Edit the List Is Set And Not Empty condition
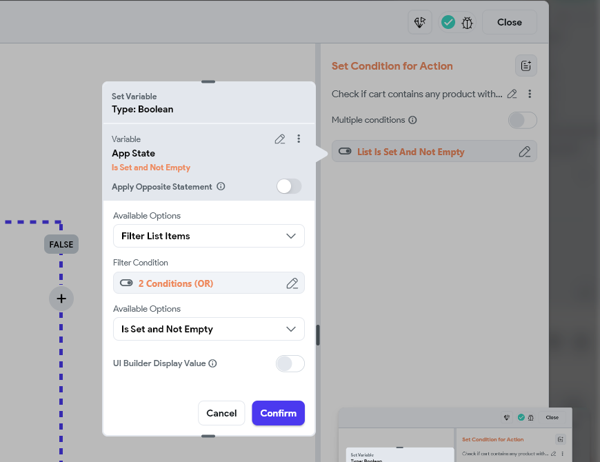 524,151
